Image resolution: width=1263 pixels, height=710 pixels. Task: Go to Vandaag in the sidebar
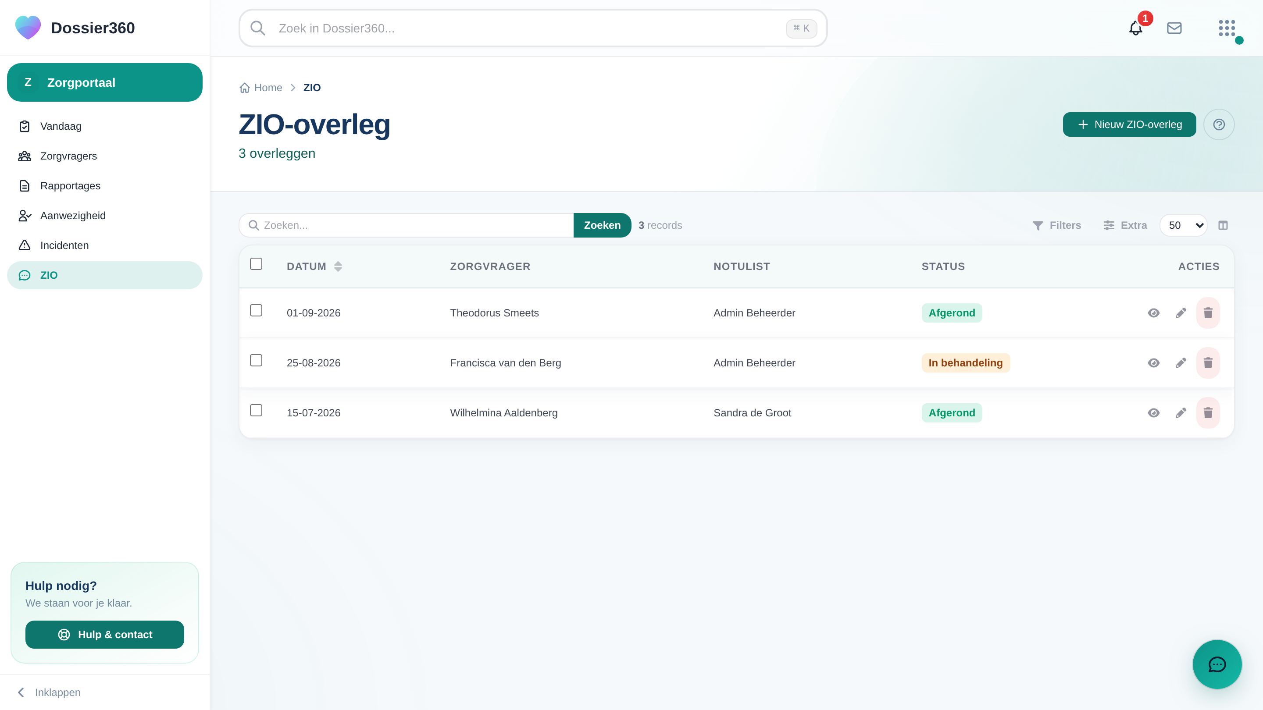point(104,126)
